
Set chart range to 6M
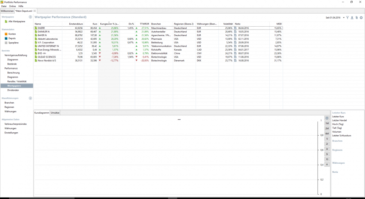[327, 134]
